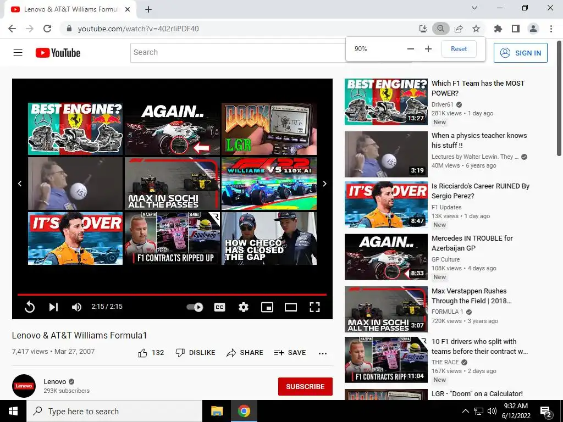
Task: Bookmark this page with the star
Action: click(476, 29)
